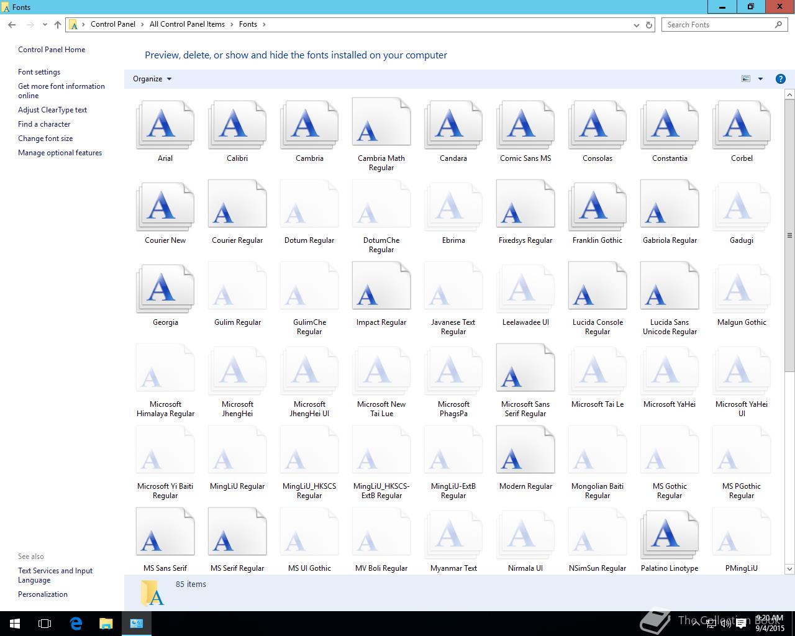795x636 pixels.
Task: Click the scrollbar down arrow
Action: click(x=789, y=569)
